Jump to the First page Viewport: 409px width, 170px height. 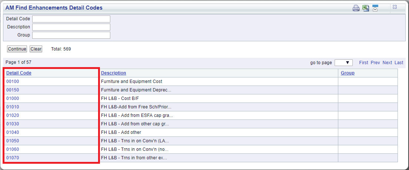pos(363,63)
